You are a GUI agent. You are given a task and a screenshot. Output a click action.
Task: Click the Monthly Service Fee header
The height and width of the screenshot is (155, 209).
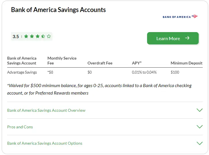tap(62, 60)
